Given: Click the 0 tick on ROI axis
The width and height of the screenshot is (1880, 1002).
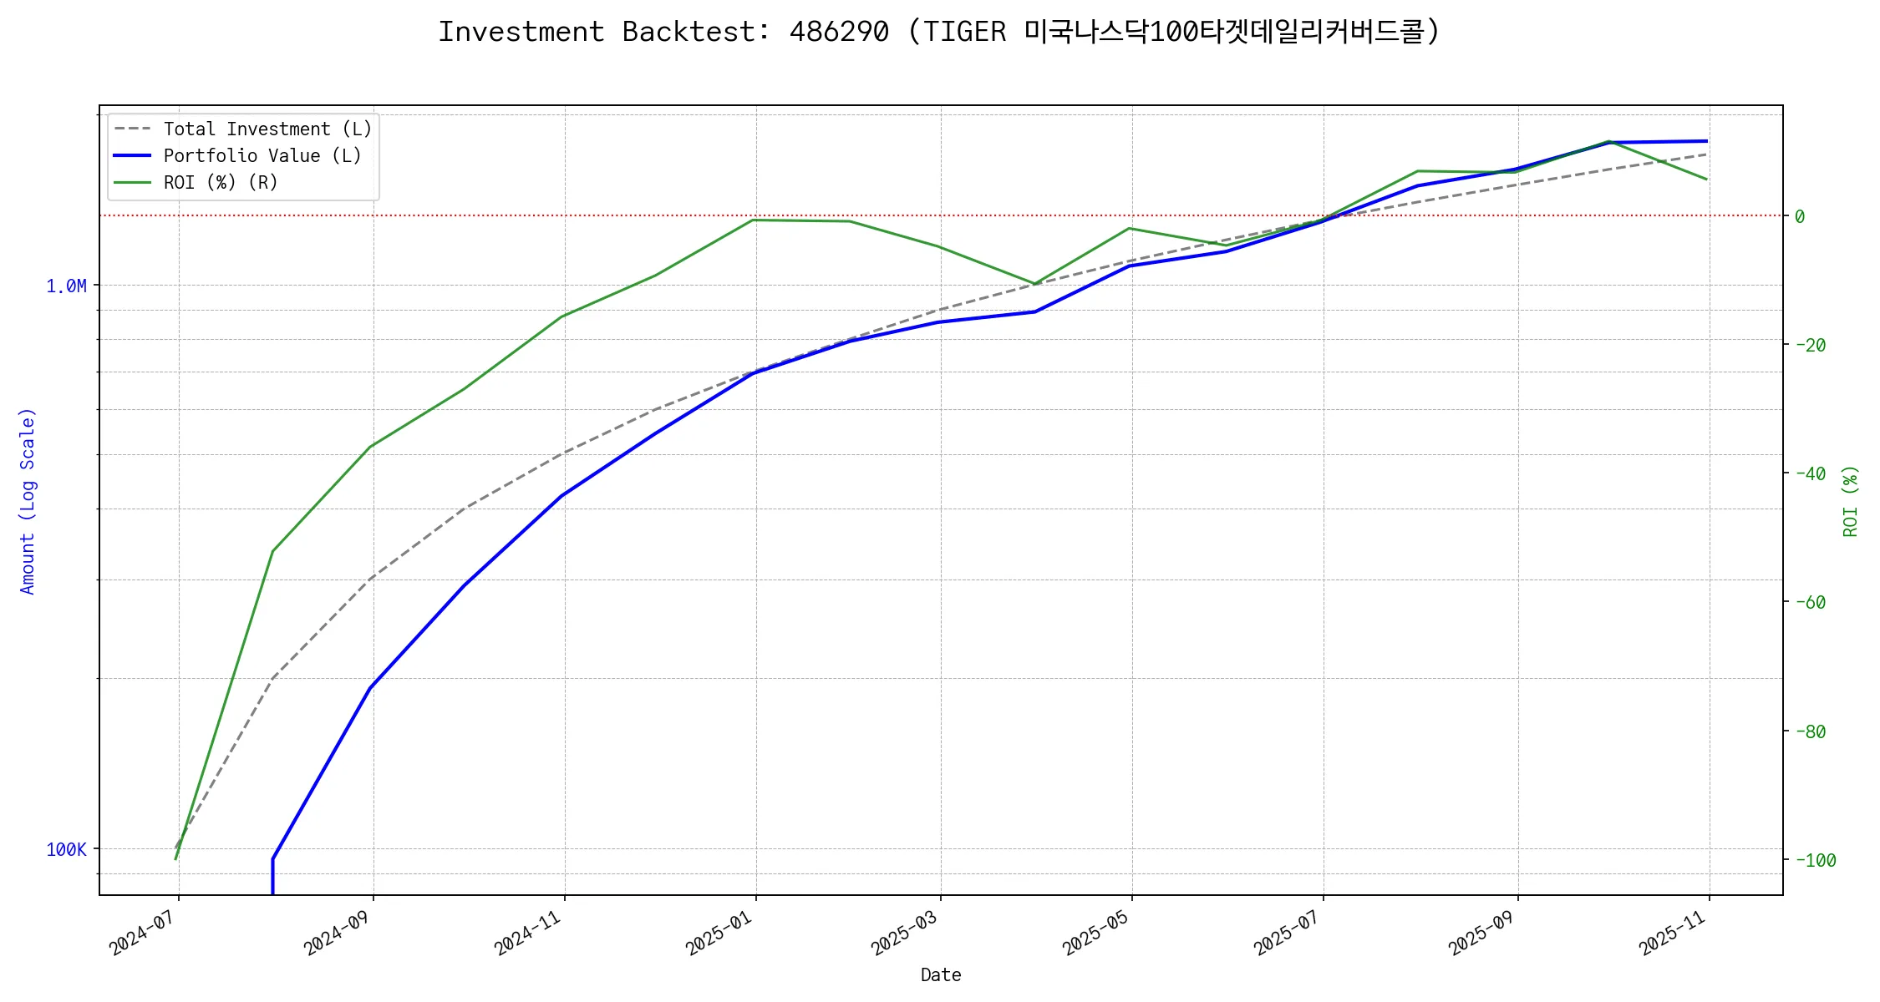Looking at the screenshot, I should pos(1800,217).
